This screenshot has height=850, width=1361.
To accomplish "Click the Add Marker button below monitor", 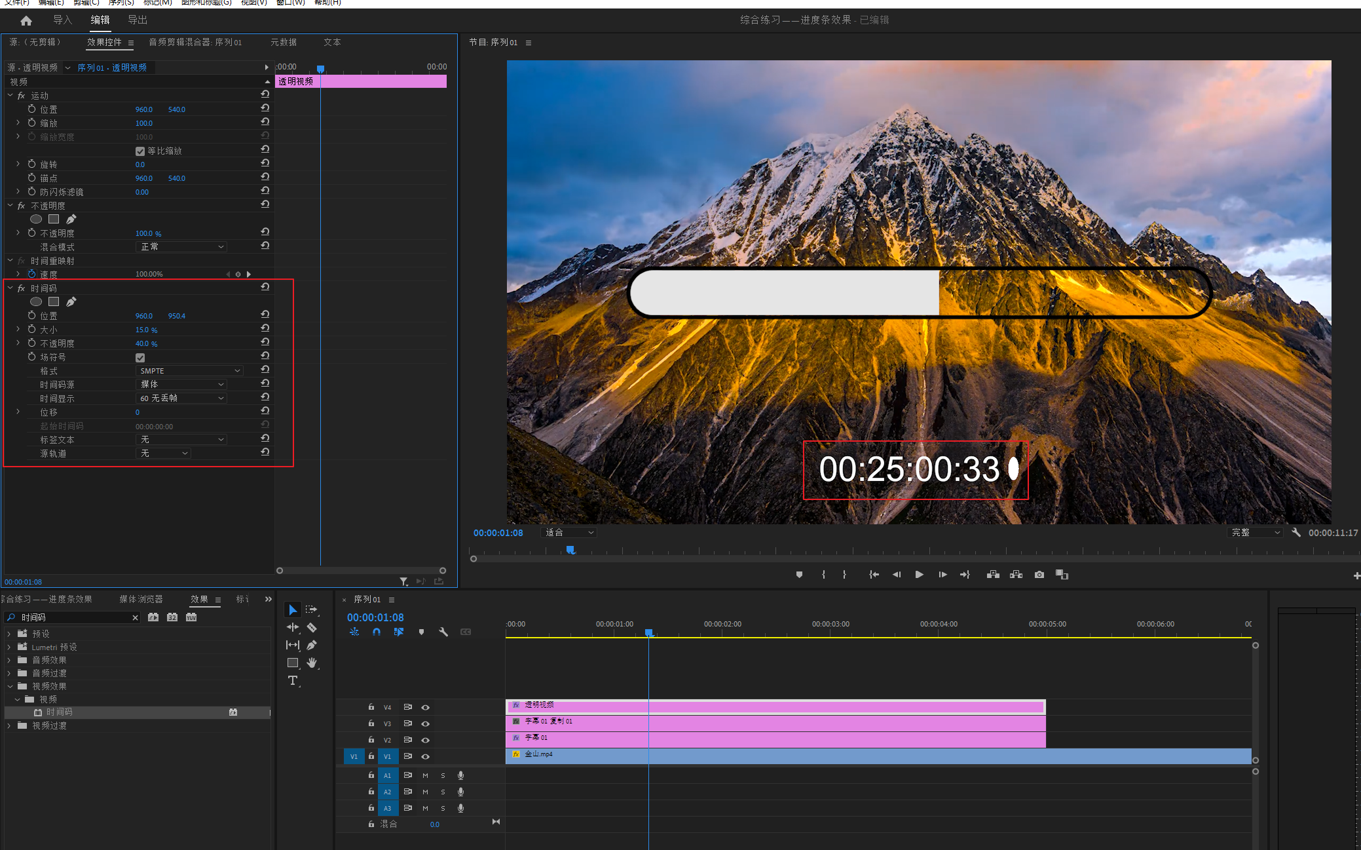I will pyautogui.click(x=799, y=575).
